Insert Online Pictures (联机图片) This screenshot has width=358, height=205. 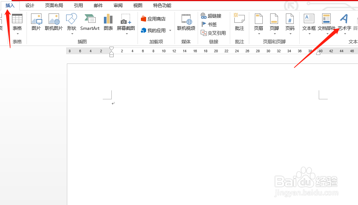(x=54, y=22)
